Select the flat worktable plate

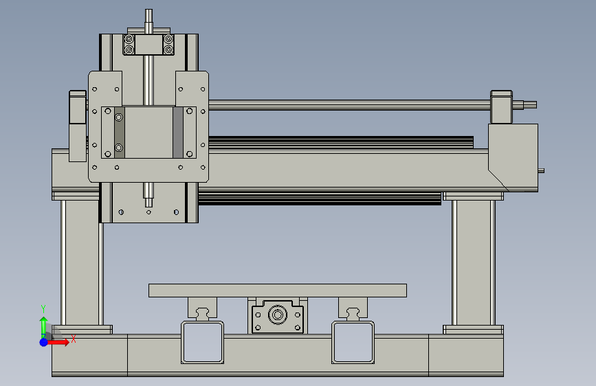(x=278, y=291)
